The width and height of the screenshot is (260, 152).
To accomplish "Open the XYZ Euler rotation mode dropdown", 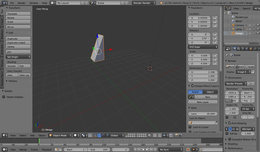I will 203,47.
